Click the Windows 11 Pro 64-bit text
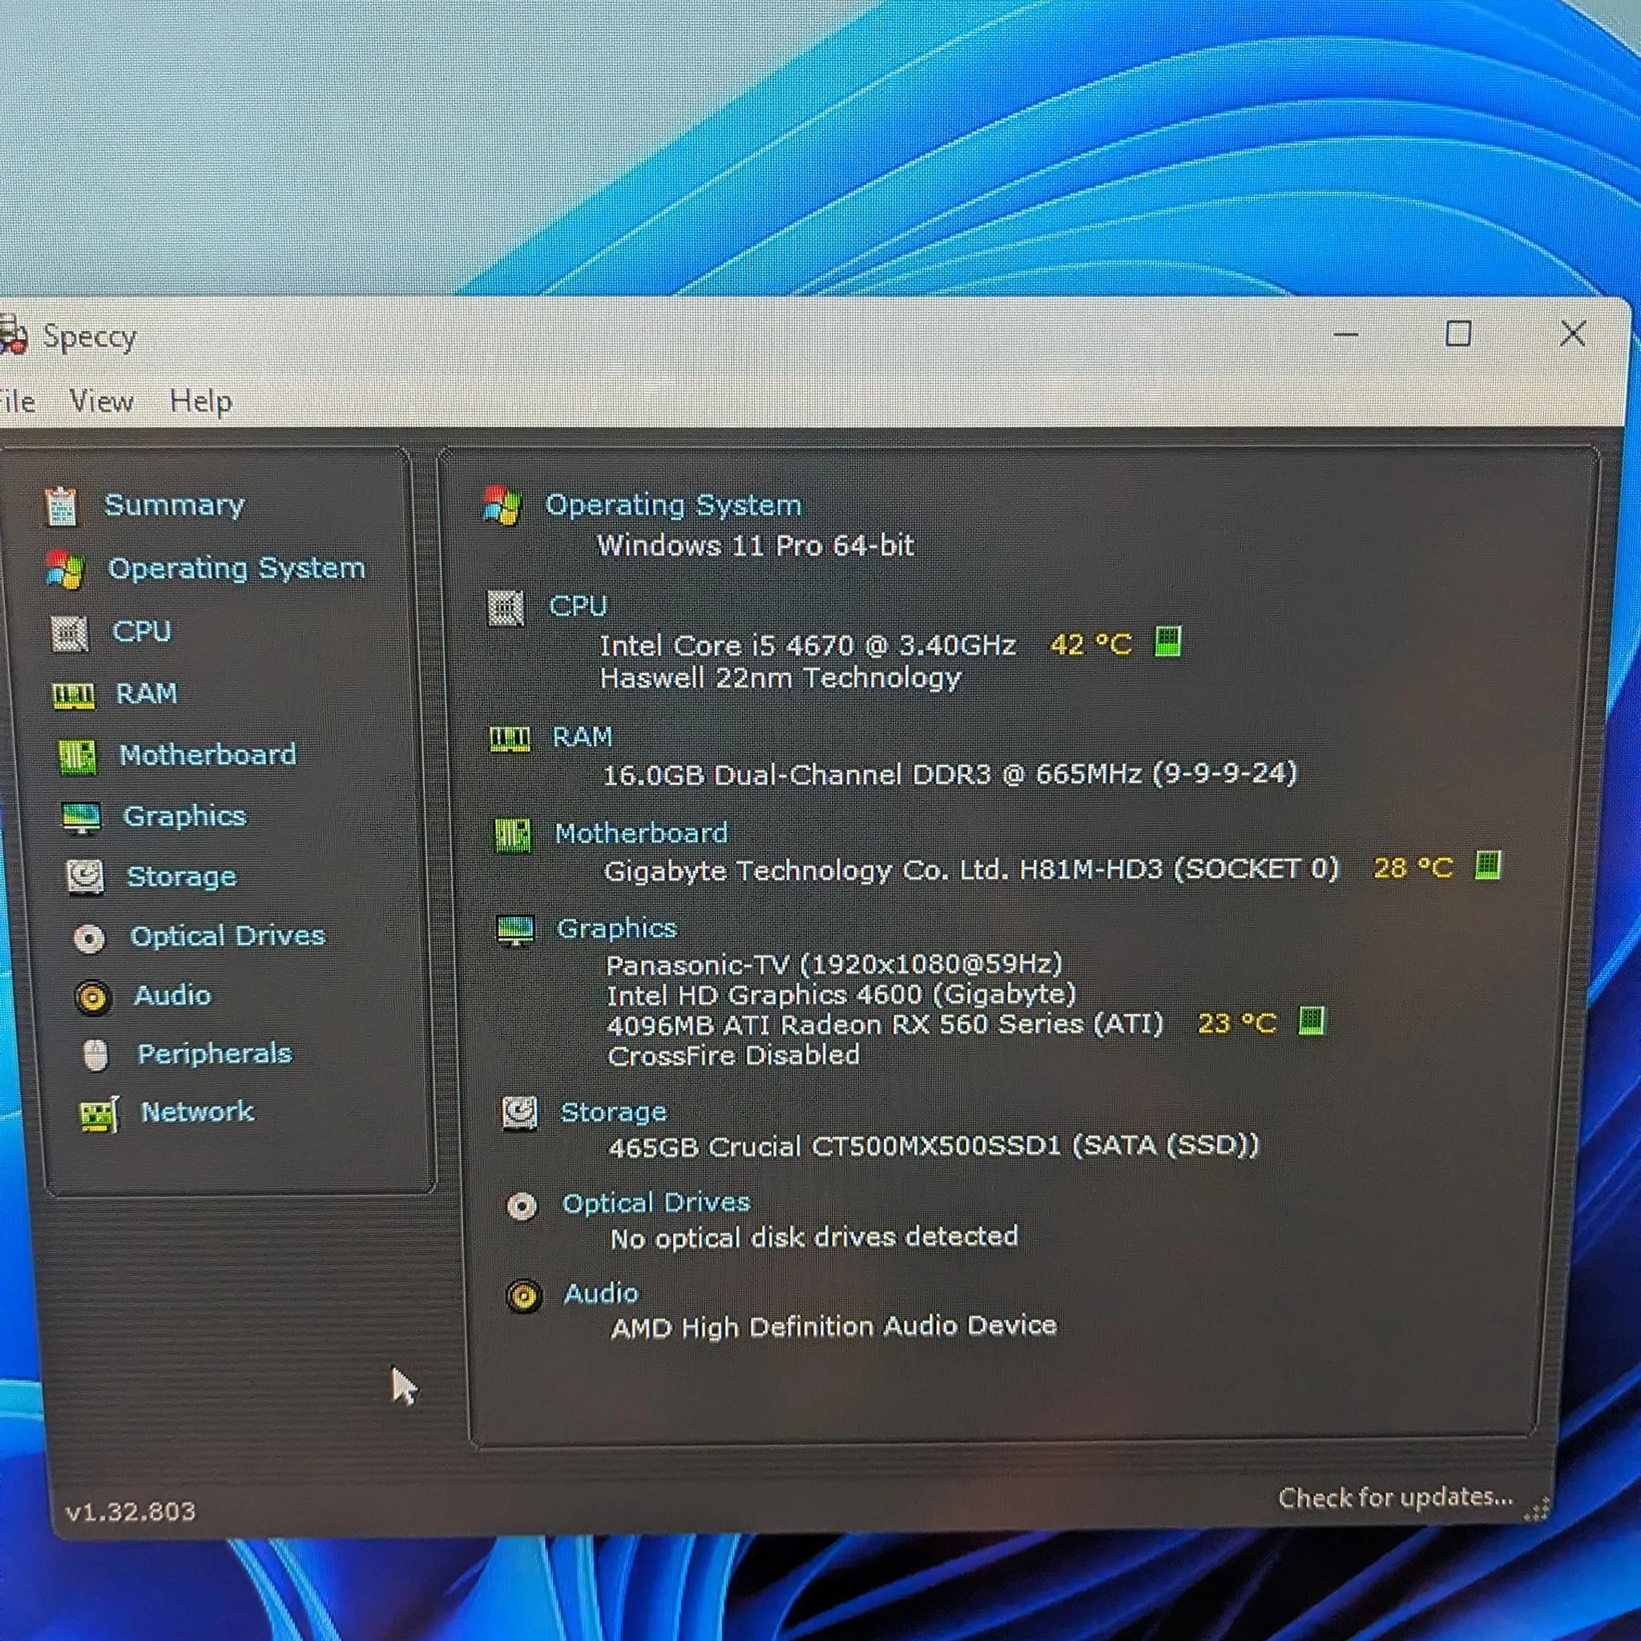This screenshot has height=1641, width=1641. click(x=756, y=546)
